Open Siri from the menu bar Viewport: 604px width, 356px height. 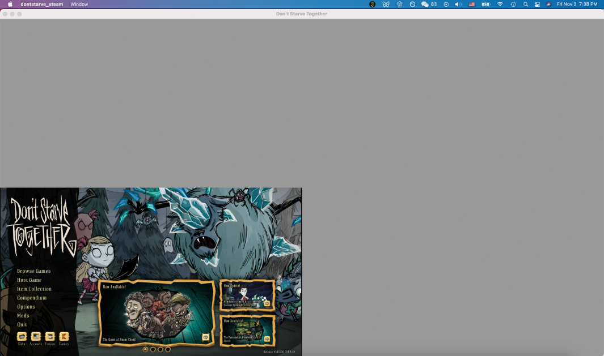(x=548, y=4)
